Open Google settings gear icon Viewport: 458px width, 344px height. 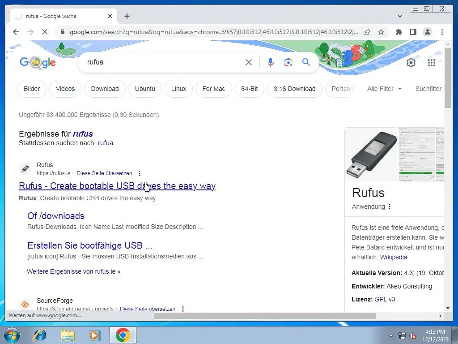coord(411,62)
